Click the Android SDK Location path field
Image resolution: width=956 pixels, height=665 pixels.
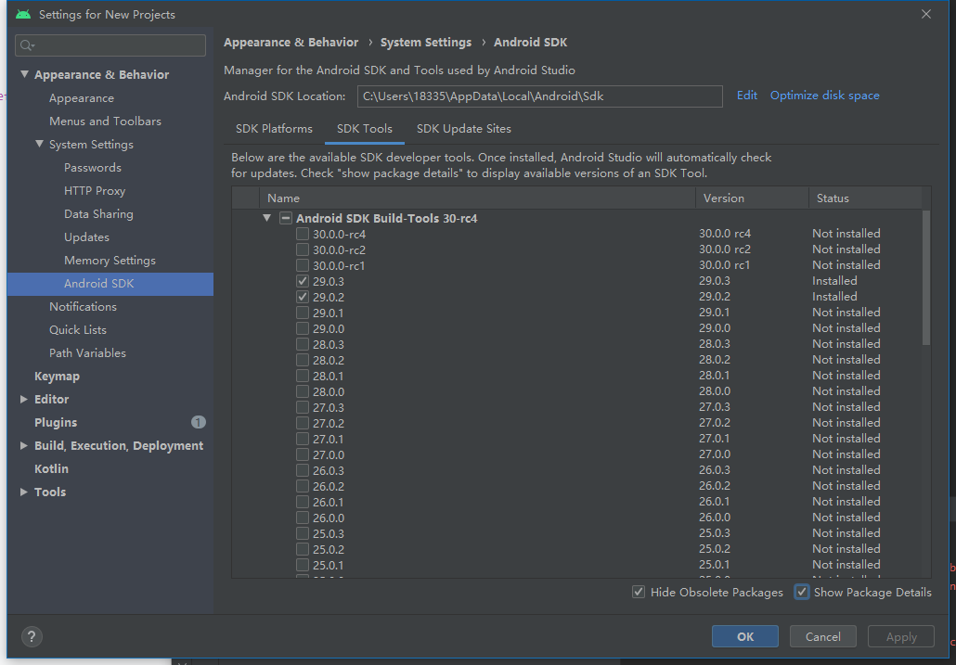[540, 96]
